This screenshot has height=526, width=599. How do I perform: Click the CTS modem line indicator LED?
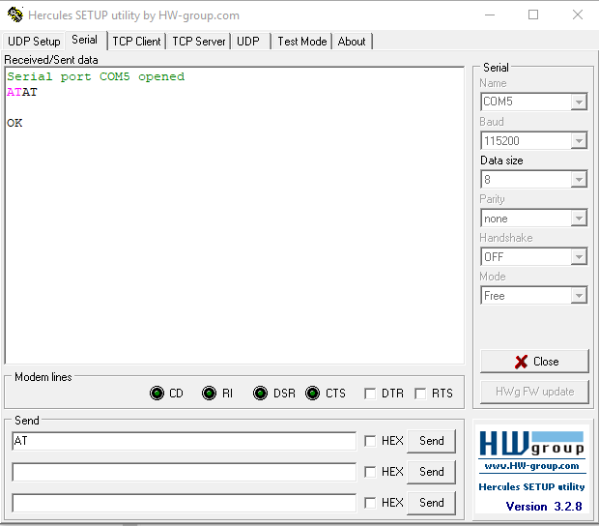[x=312, y=393]
